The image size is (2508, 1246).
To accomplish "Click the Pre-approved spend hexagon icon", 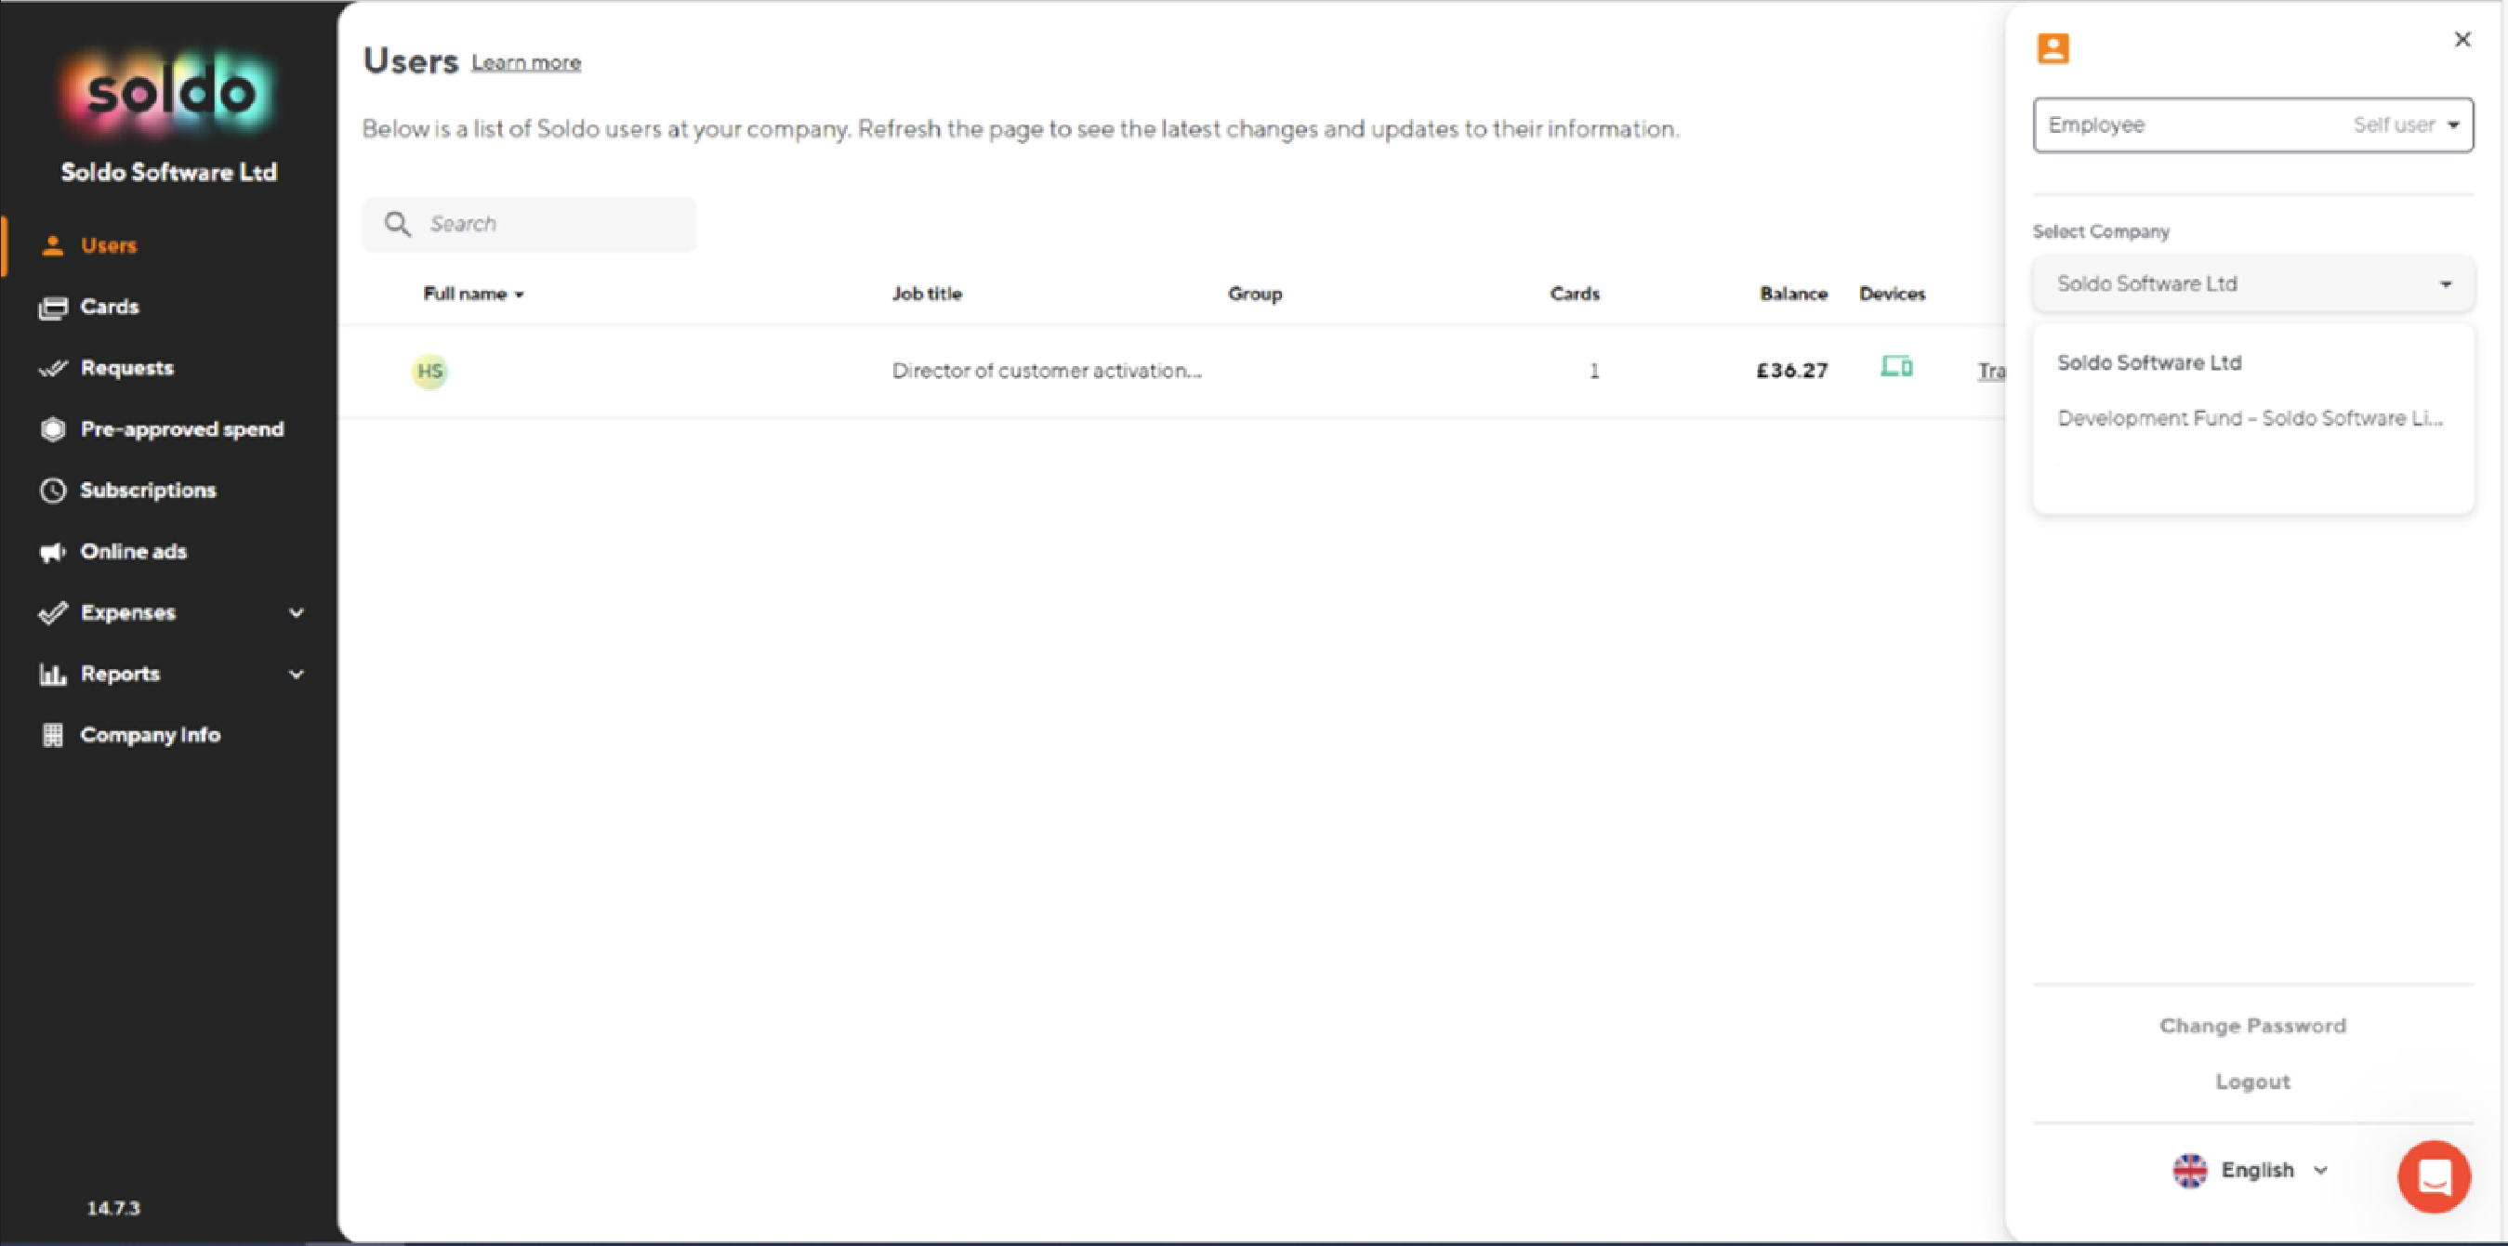I will tap(53, 429).
